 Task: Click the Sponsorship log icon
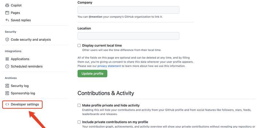(7, 93)
